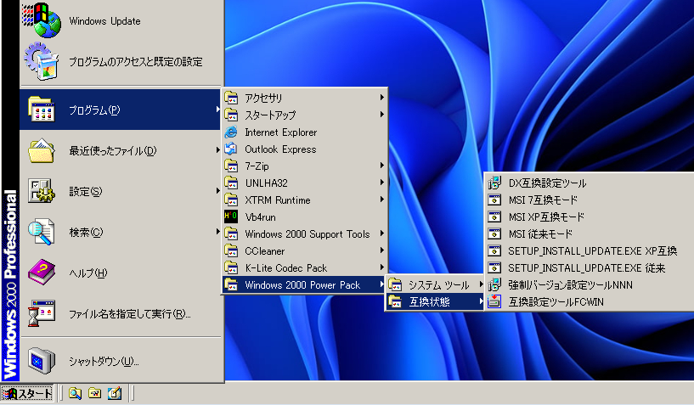The image size is (694, 405).
Task: Click the MSI 従来モード icon
Action: (494, 233)
